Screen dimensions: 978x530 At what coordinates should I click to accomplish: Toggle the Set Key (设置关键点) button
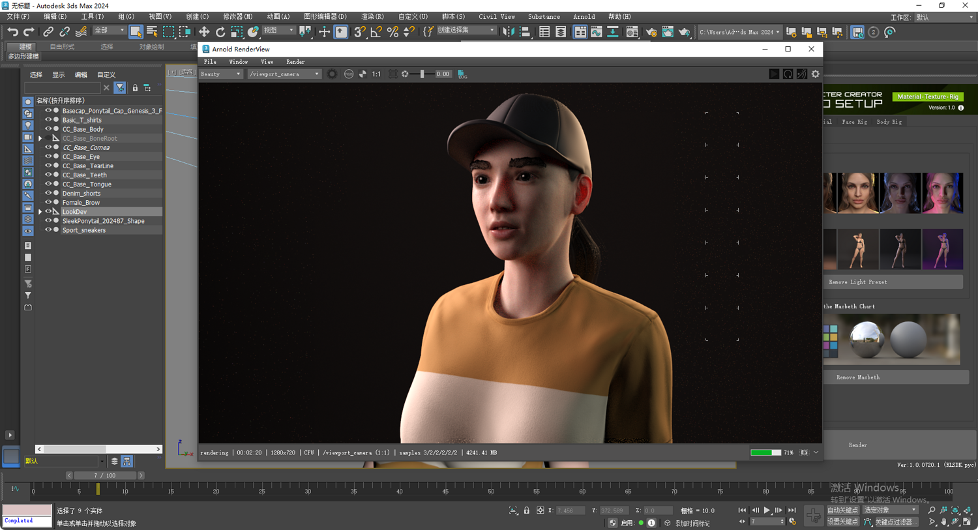tap(843, 522)
